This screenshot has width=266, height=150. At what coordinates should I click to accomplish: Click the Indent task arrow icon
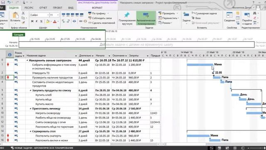coord(68,21)
